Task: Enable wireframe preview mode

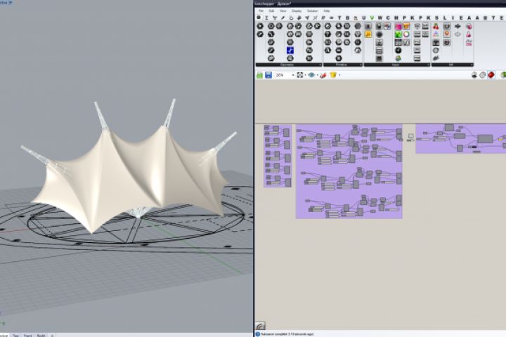Action: (482, 75)
